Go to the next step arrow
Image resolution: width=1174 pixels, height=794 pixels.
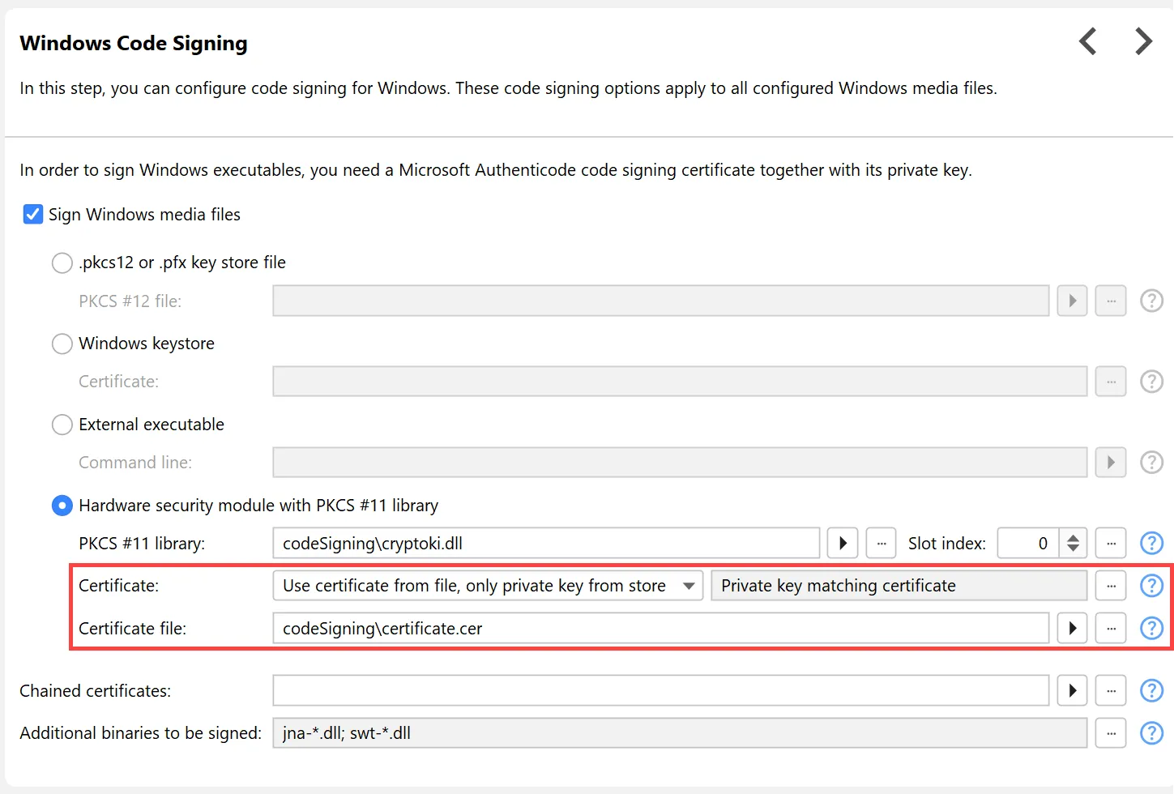click(1143, 41)
